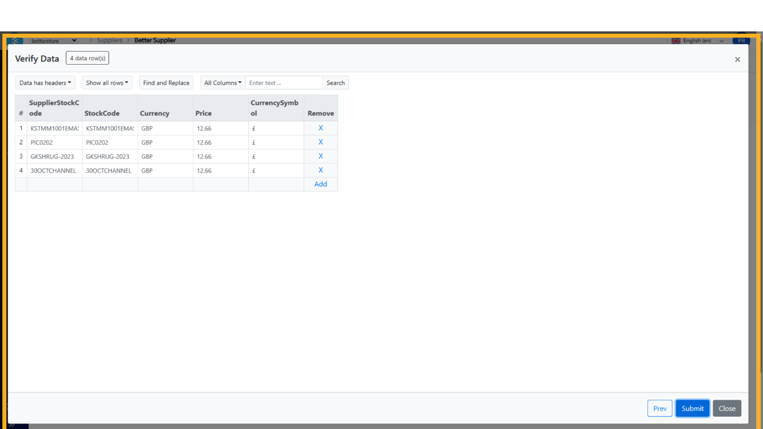The height and width of the screenshot is (429, 763).
Task: Select the Currency cell of row 2
Action: 165,143
